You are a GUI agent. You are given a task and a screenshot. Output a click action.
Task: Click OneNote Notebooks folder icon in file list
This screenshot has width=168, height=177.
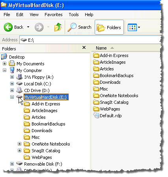pyautogui.click(x=96, y=96)
